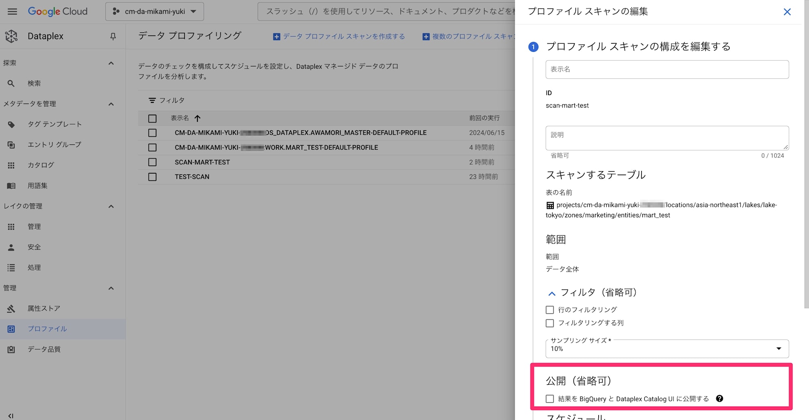Close the プロファイル スキャンの編集 panel

click(787, 12)
